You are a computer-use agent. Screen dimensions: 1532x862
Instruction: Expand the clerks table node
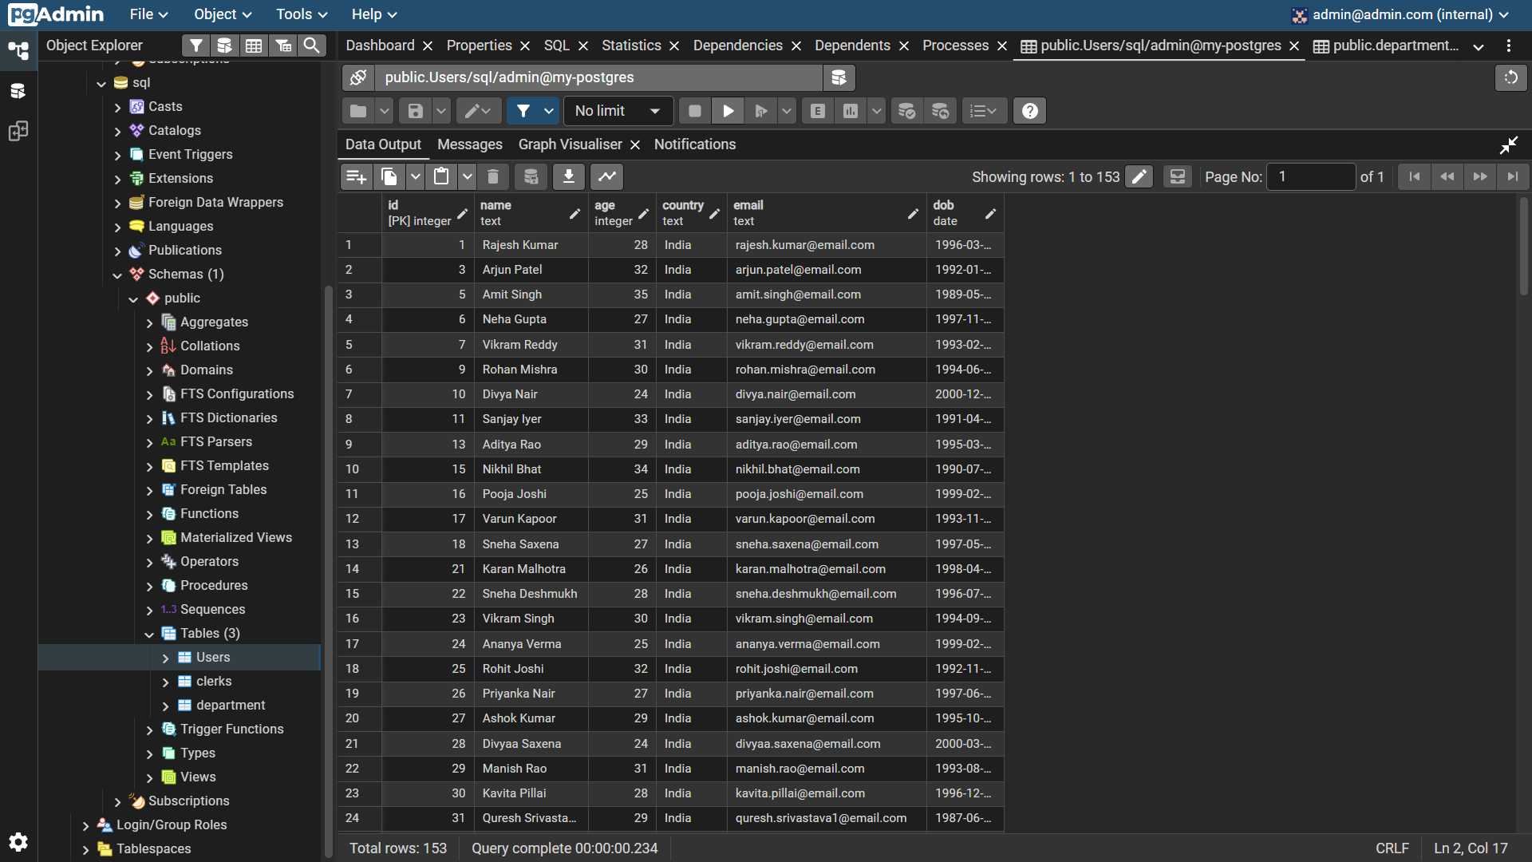[166, 681]
